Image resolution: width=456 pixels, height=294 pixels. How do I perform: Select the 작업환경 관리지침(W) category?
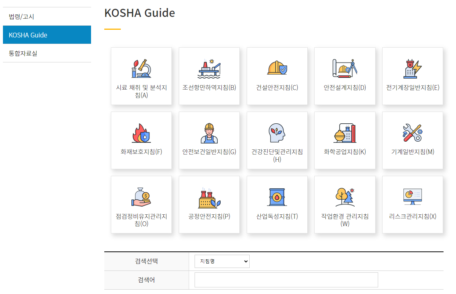coord(345,204)
